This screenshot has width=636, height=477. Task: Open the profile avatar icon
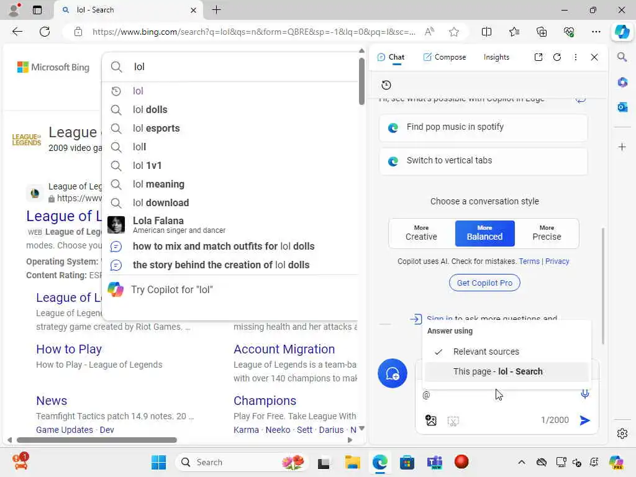tap(14, 10)
